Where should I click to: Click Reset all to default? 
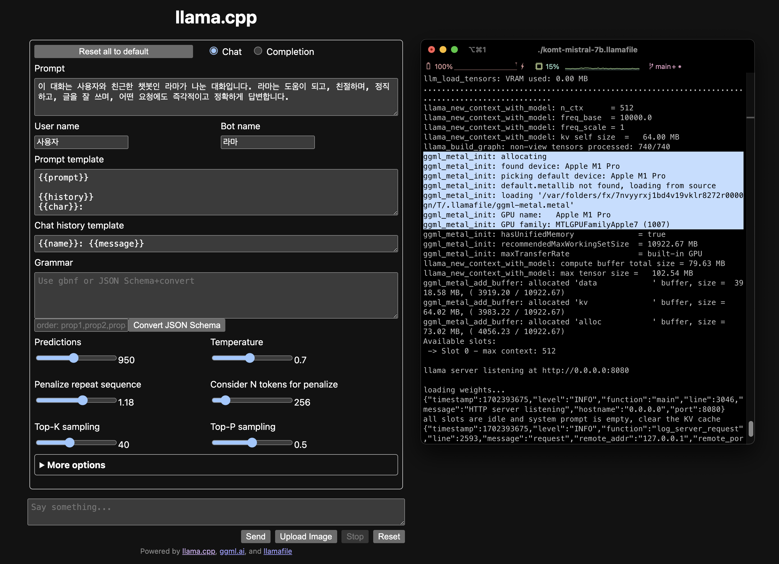click(x=113, y=51)
